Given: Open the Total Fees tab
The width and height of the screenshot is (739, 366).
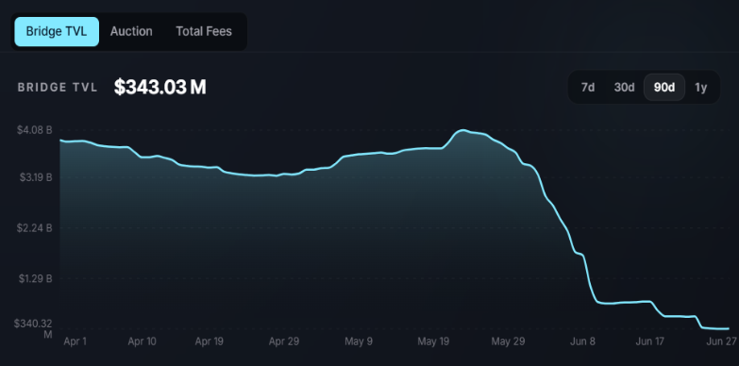Looking at the screenshot, I should click(x=204, y=31).
